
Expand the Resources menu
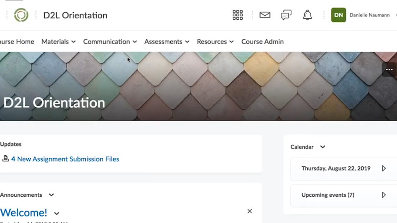point(215,42)
